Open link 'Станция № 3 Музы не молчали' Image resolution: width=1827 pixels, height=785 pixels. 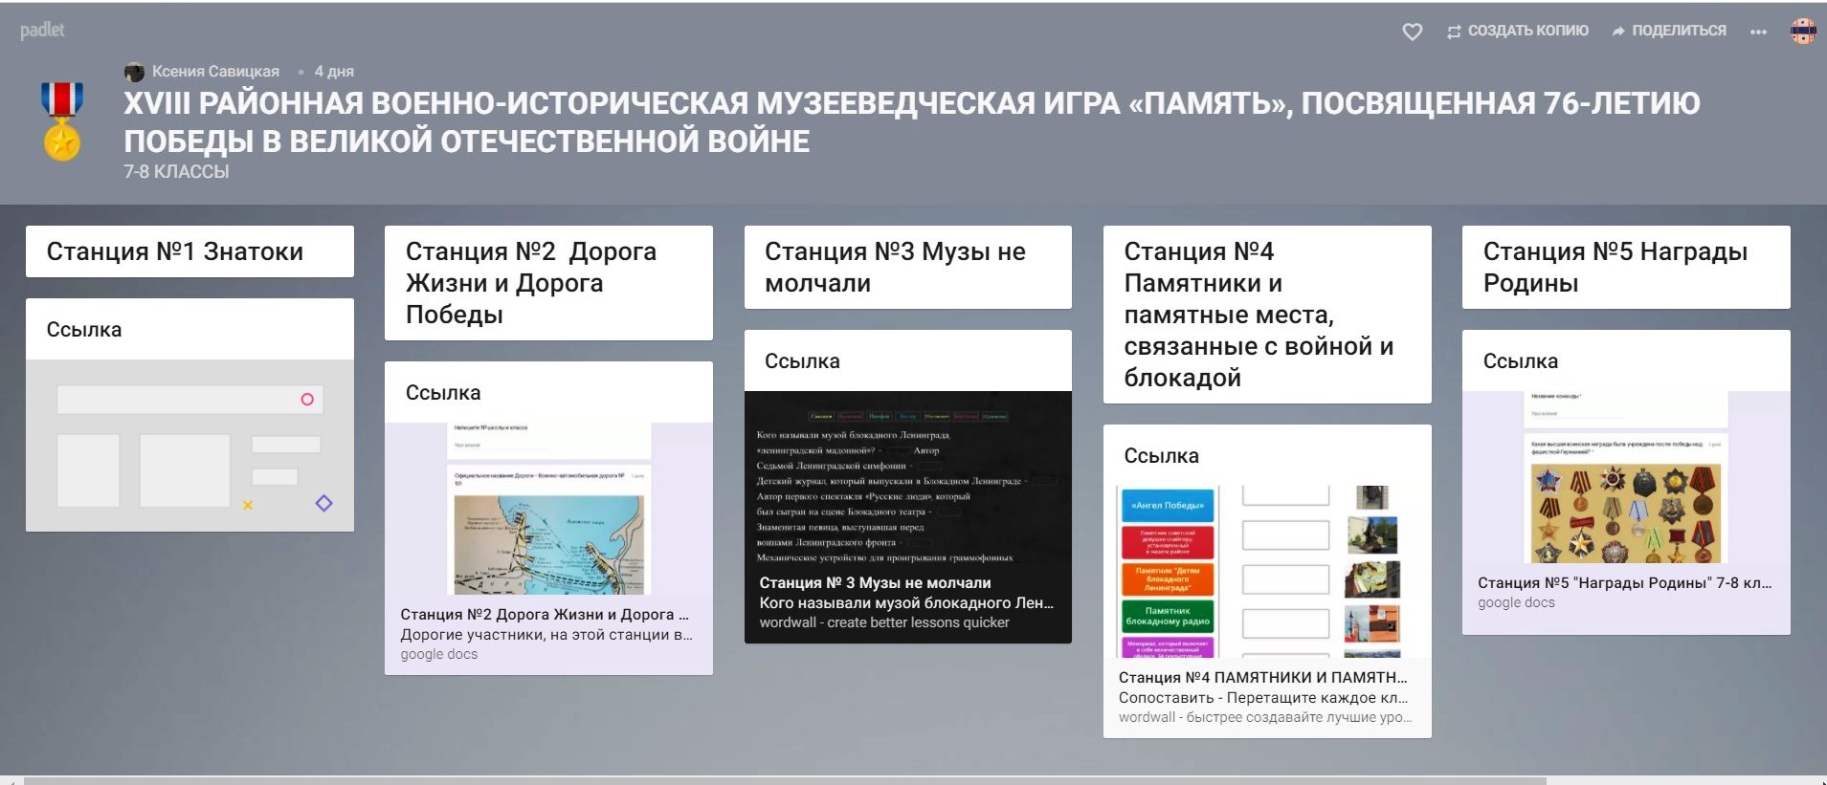click(876, 583)
